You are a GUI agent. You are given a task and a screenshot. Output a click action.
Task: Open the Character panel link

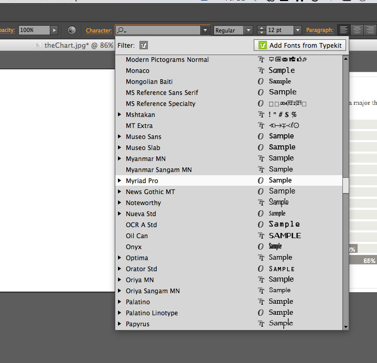[99, 30]
